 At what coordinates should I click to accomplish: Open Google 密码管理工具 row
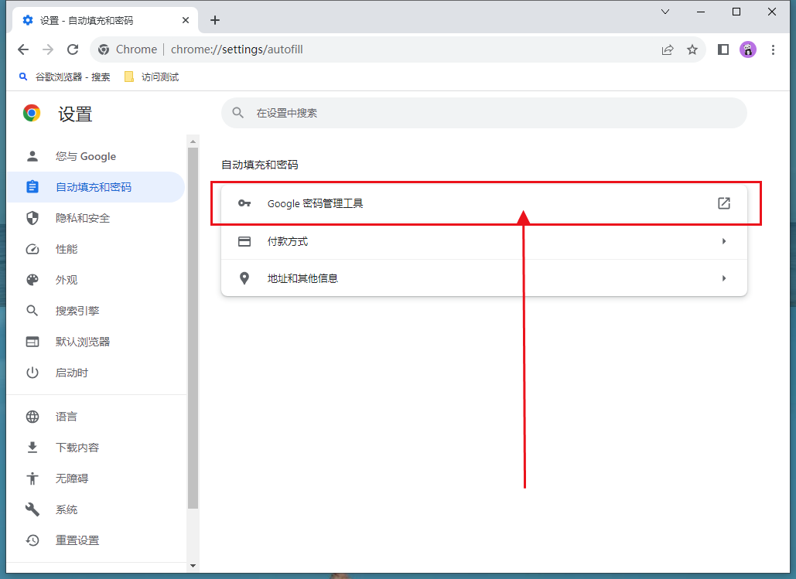[483, 203]
